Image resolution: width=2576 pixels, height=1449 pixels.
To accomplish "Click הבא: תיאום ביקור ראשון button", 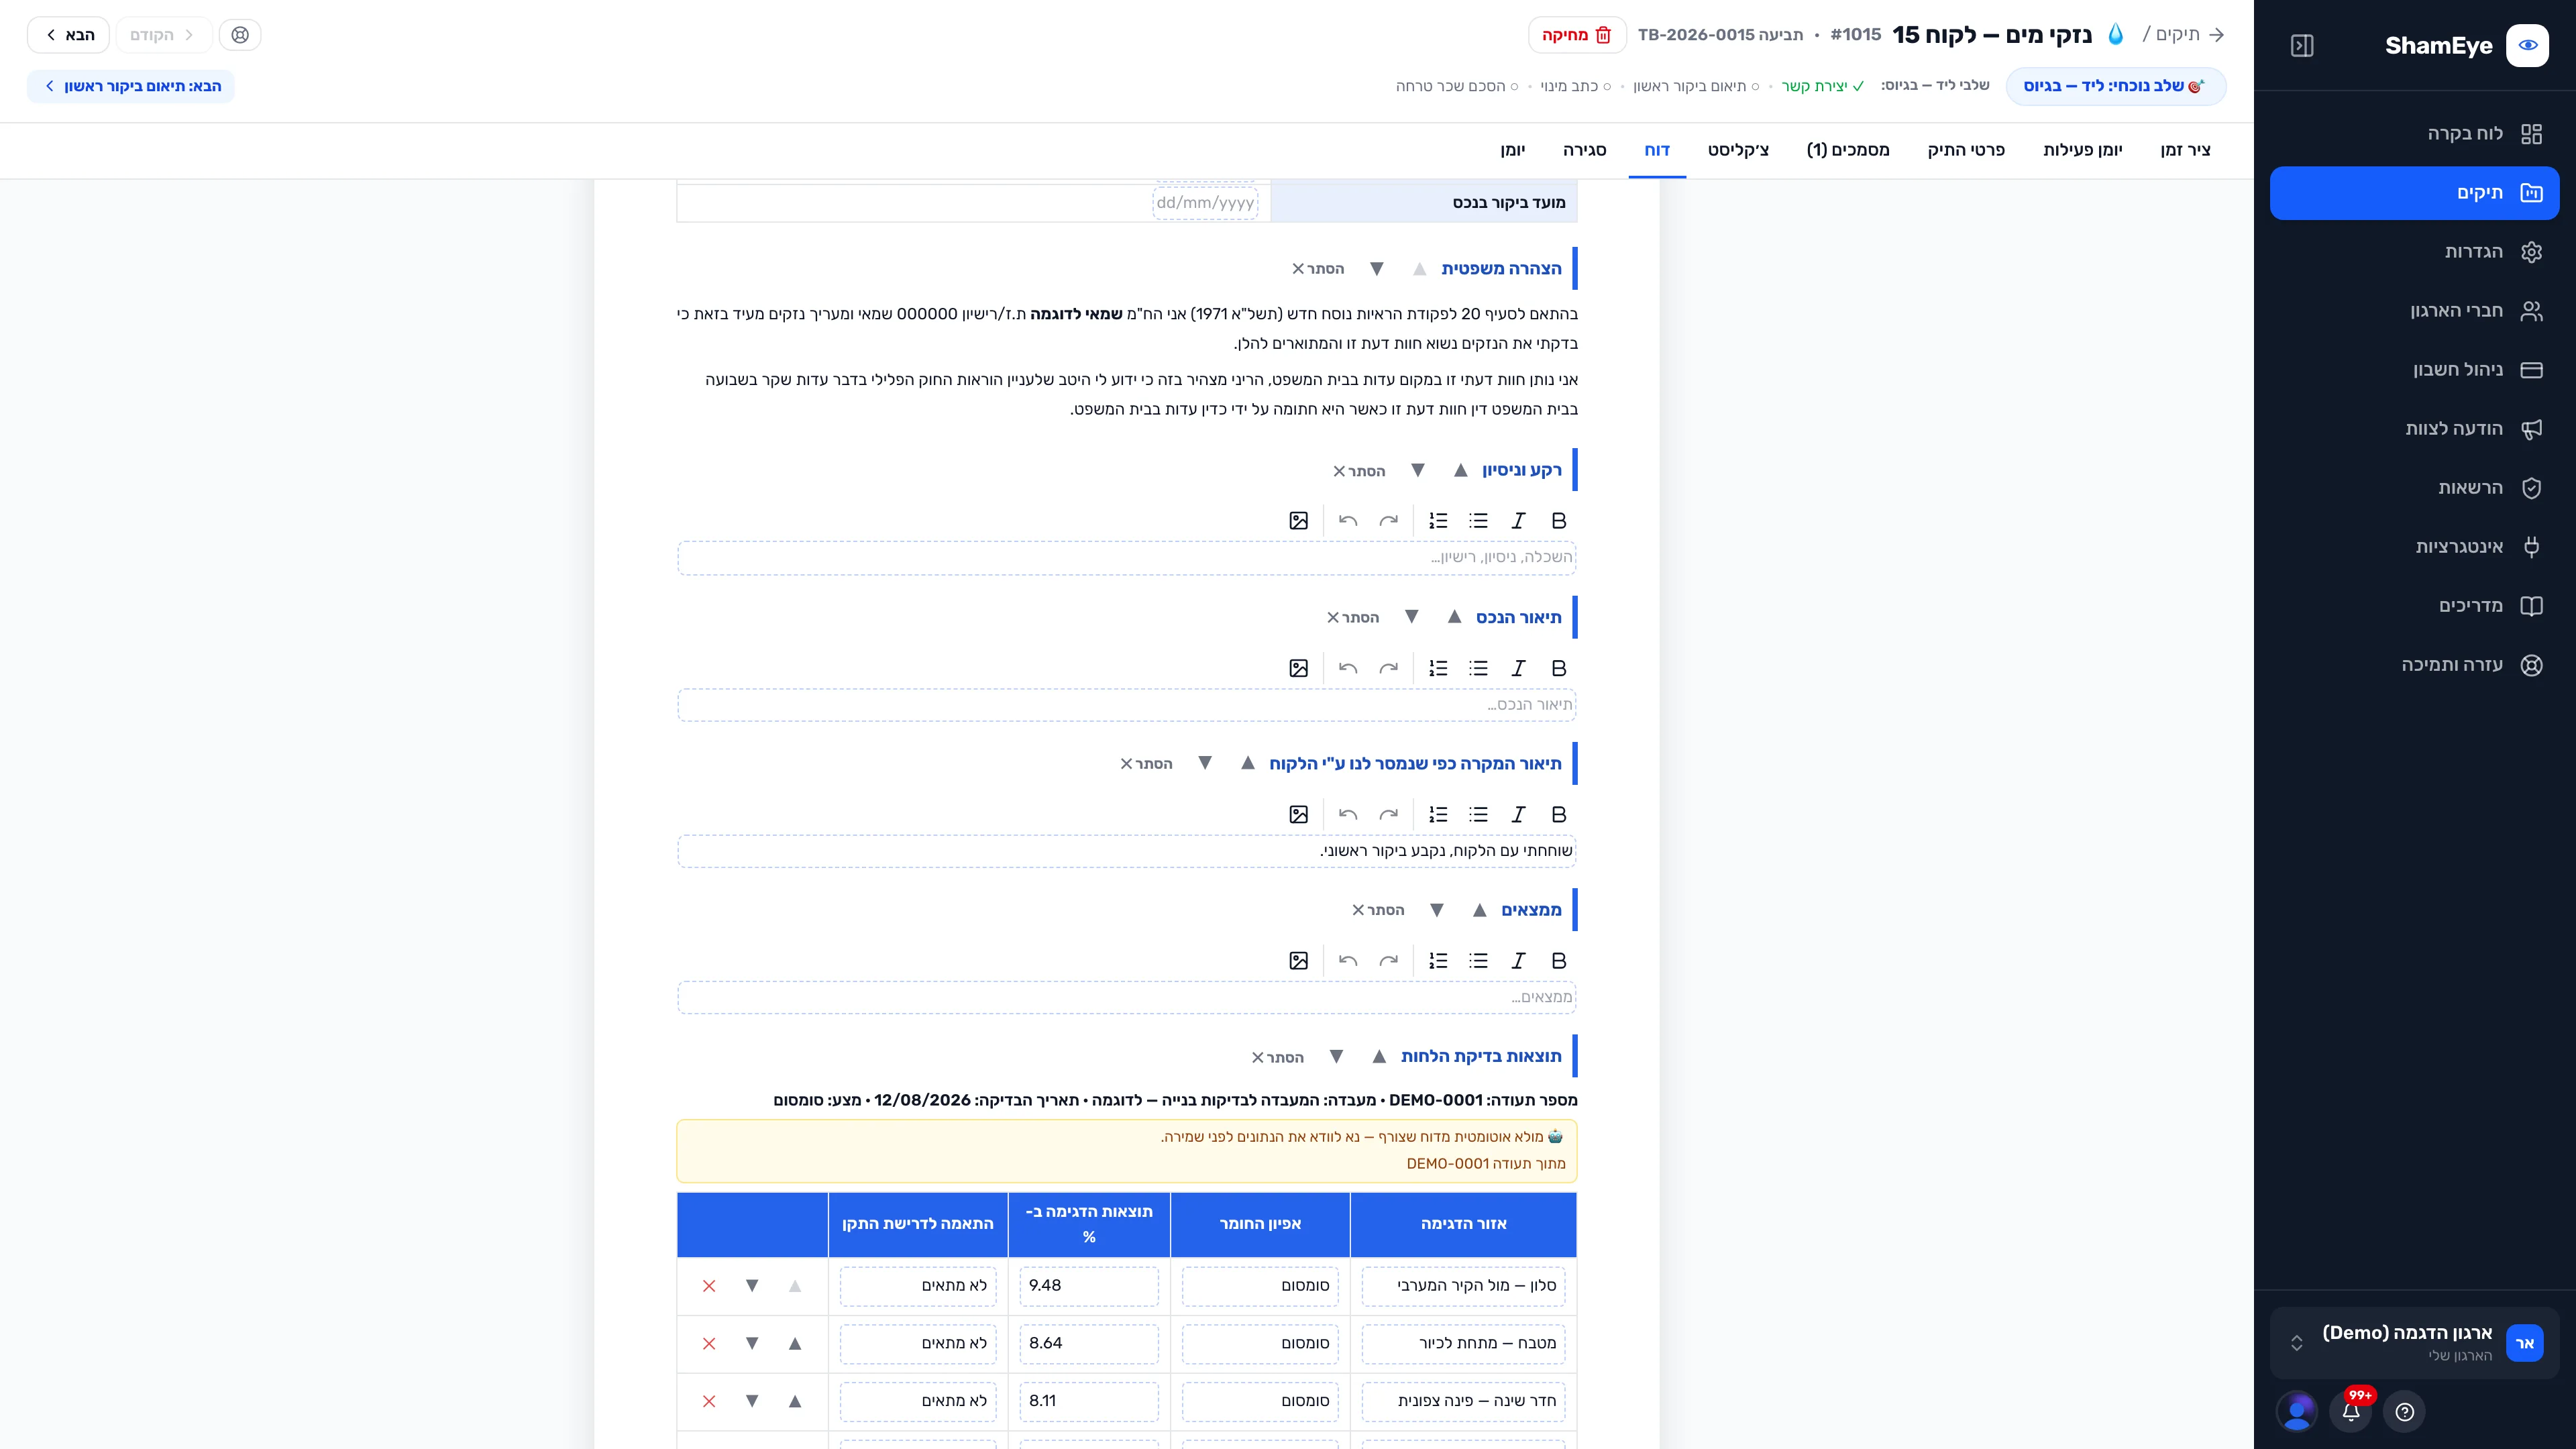I will [131, 86].
